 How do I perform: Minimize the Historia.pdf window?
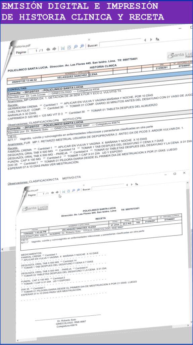[x=180, y=28]
